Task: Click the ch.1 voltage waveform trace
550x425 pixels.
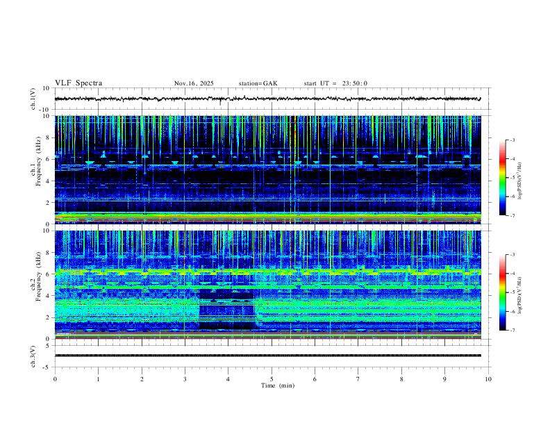Action: point(267,99)
